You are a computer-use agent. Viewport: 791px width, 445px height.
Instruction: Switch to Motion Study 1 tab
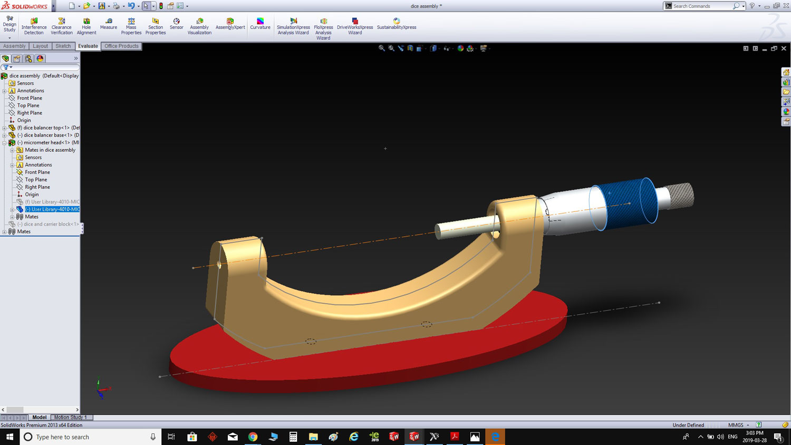(71, 417)
